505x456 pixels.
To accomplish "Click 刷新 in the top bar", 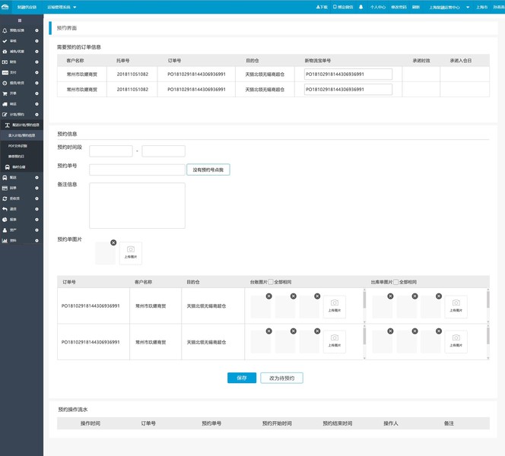I will coord(416,7).
